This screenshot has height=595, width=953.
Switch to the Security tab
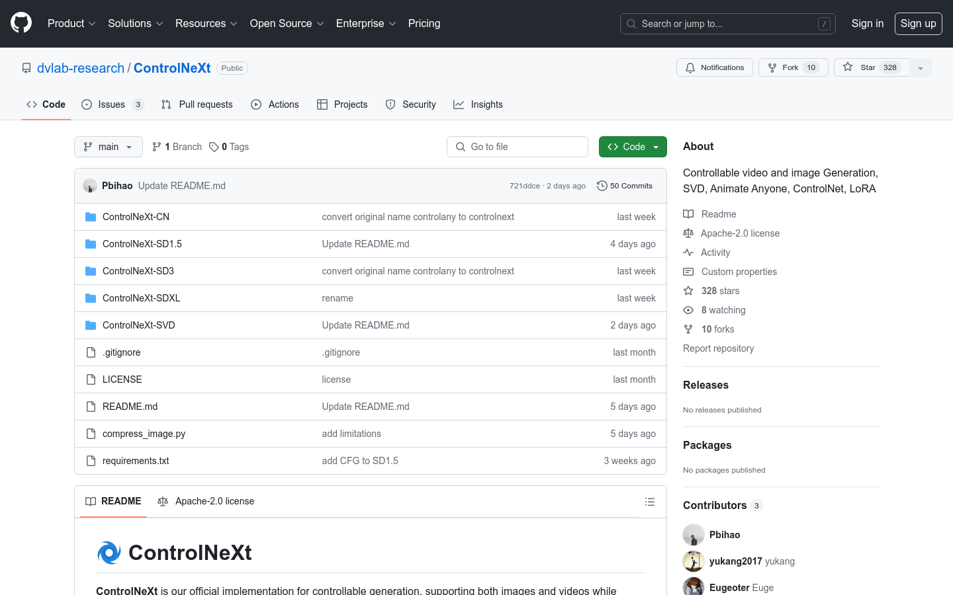[410, 104]
